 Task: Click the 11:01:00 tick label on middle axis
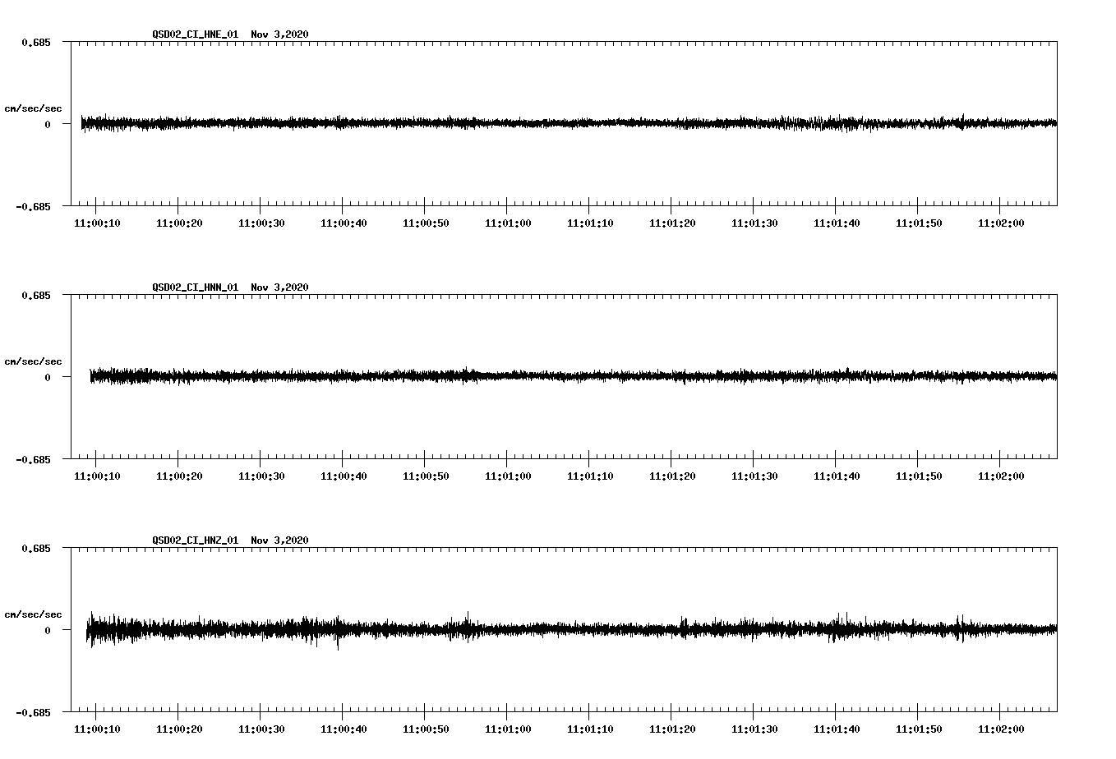pos(510,475)
